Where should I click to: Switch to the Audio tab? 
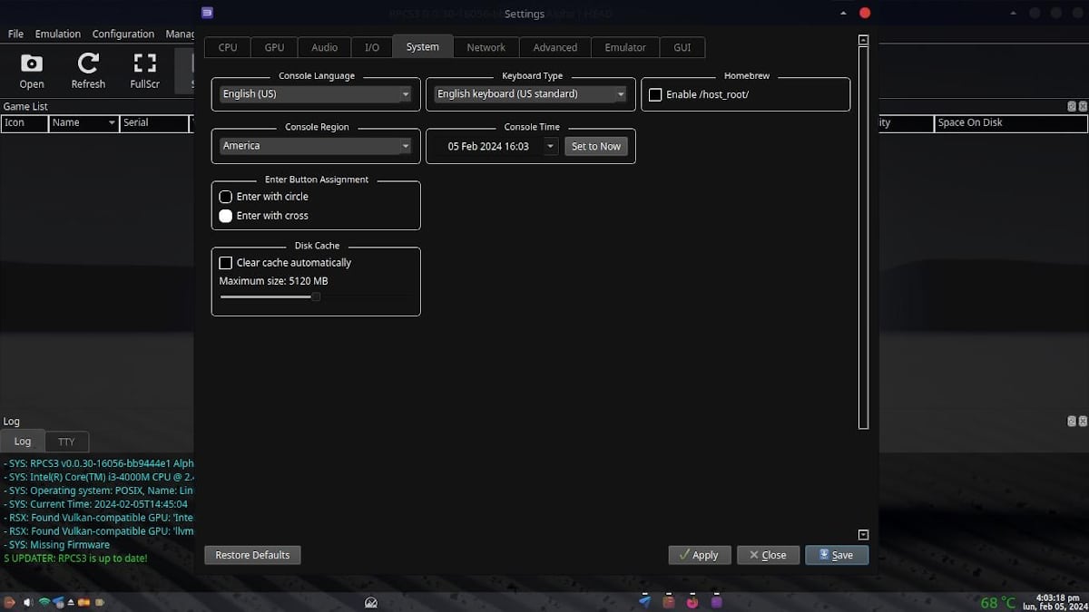(324, 47)
